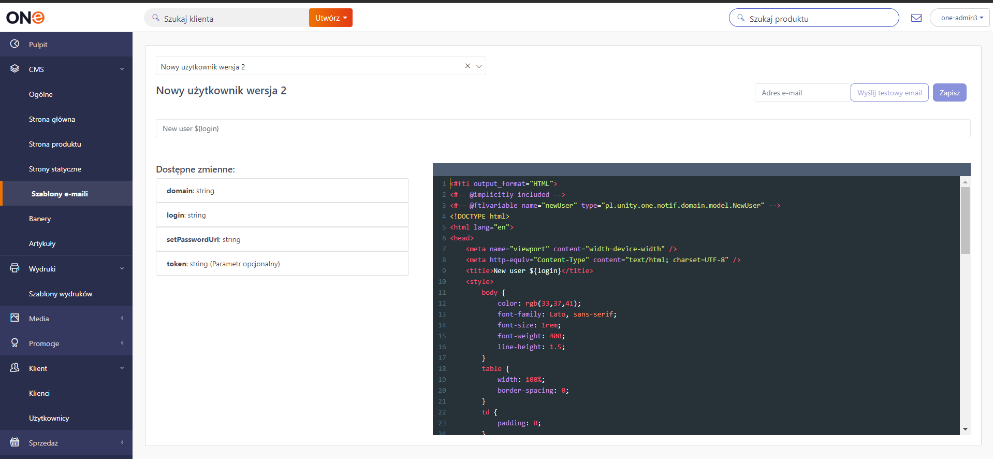Open Strony statyczne menu item
This screenshot has height=459, width=993.
(x=55, y=169)
